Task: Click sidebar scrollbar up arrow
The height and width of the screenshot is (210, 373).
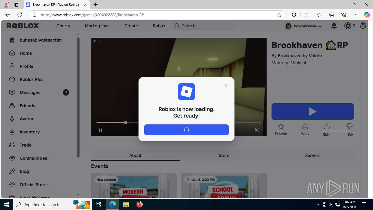Action: (x=78, y=35)
